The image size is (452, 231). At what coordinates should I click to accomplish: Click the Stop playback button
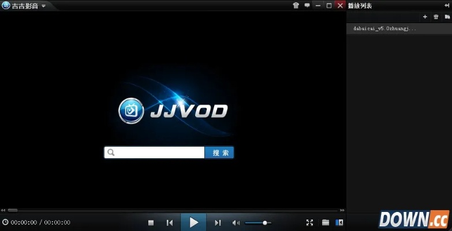[x=151, y=222]
